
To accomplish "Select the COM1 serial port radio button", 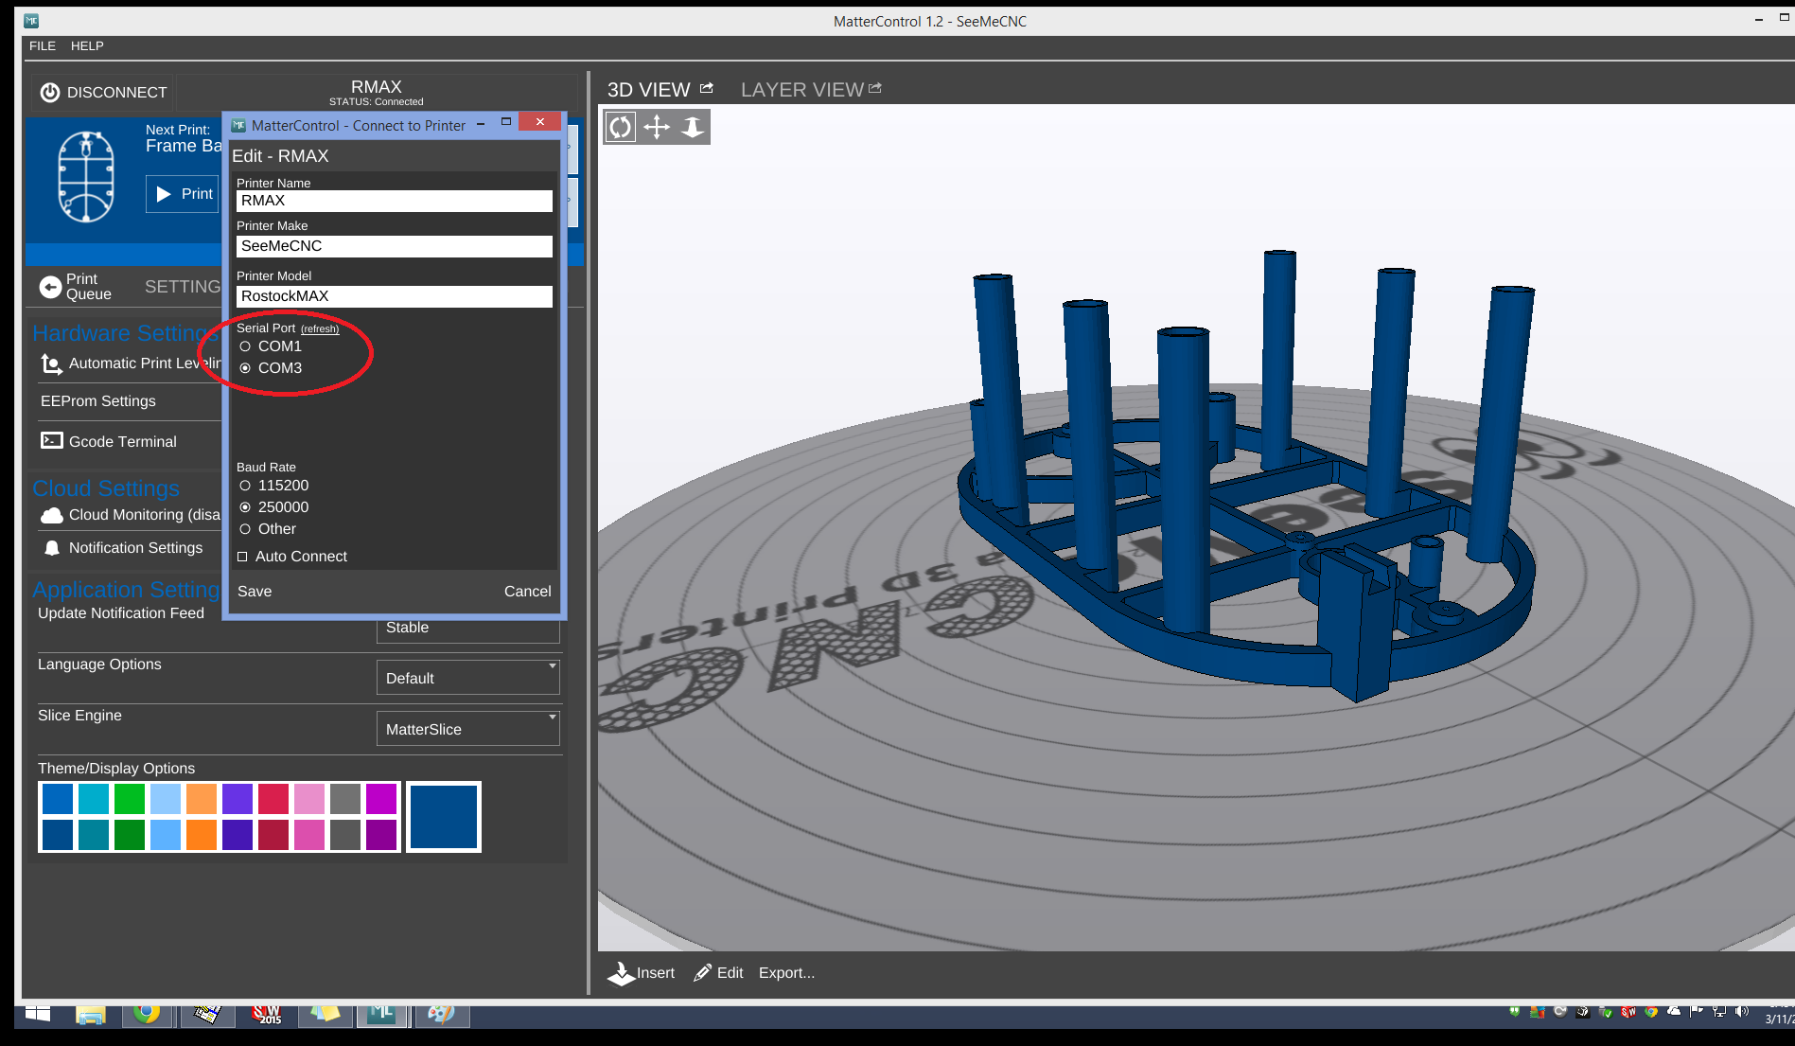I will [x=245, y=346].
